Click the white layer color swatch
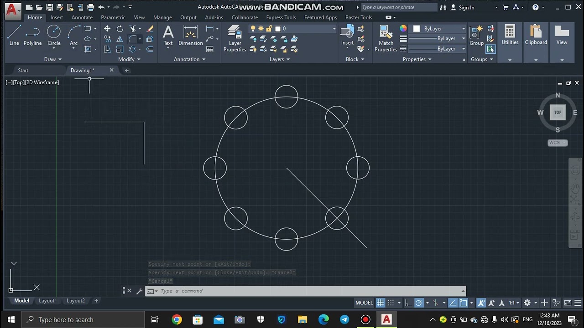The image size is (584, 328). 278,29
